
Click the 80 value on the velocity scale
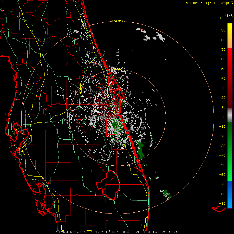pyautogui.click(x=223, y=40)
